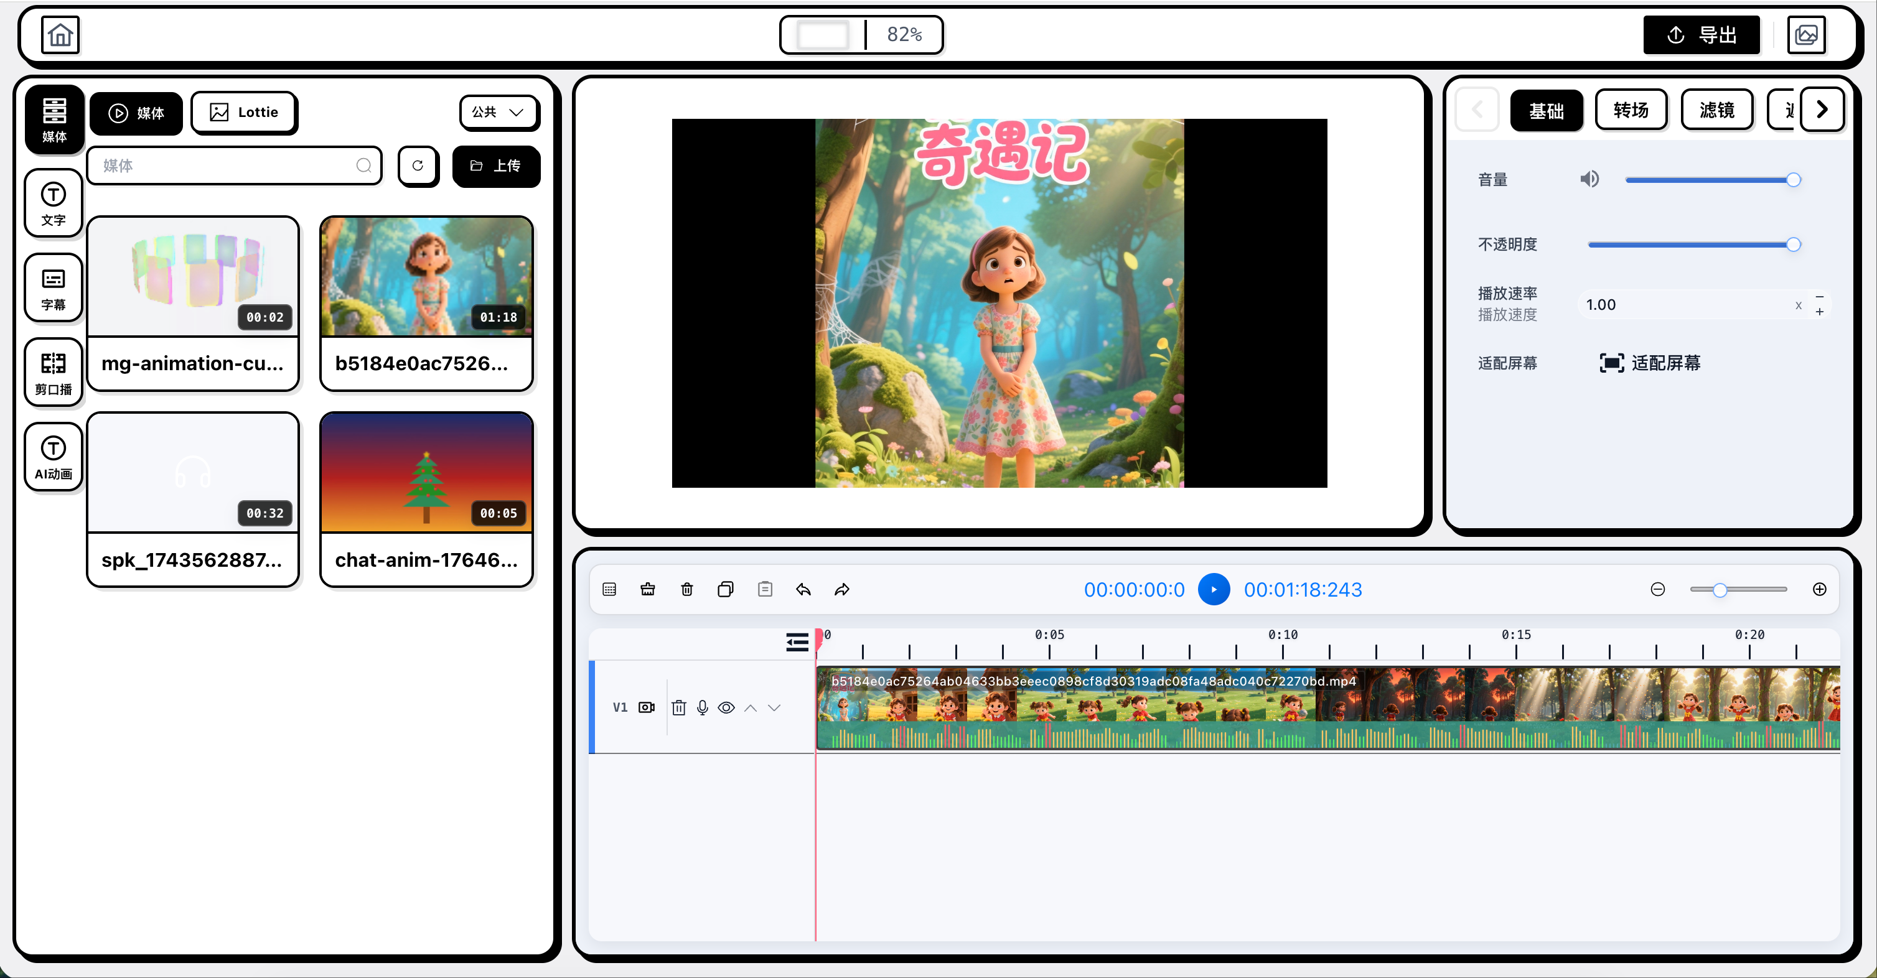The width and height of the screenshot is (1877, 978).
Task: Toggle V1 track visibility eye icon
Action: click(726, 707)
